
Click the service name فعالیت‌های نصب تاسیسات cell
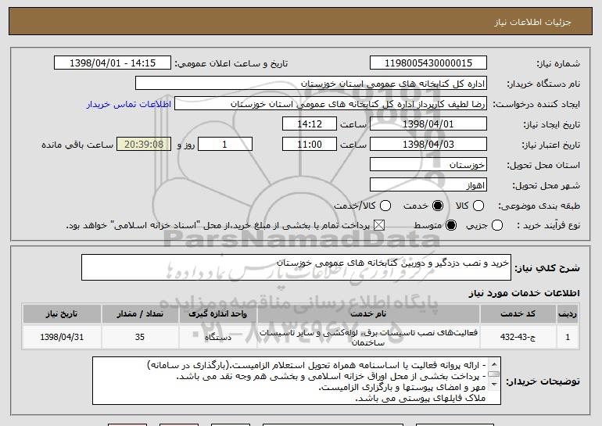coord(368,337)
